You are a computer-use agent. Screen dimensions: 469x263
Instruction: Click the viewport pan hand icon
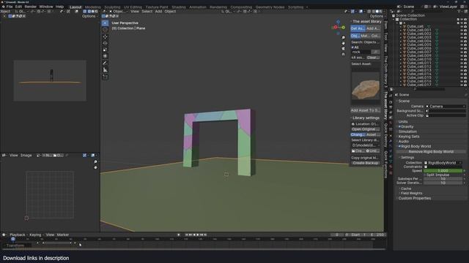click(x=343, y=43)
